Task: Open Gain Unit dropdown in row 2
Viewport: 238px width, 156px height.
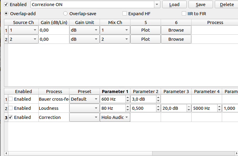Action: [x=96, y=39]
